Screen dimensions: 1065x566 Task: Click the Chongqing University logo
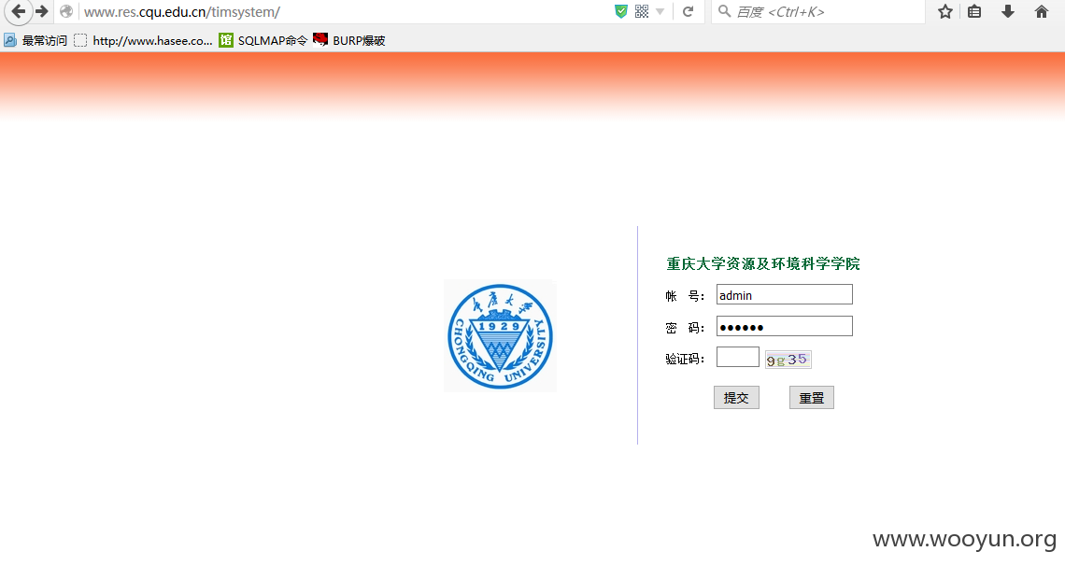(x=500, y=336)
